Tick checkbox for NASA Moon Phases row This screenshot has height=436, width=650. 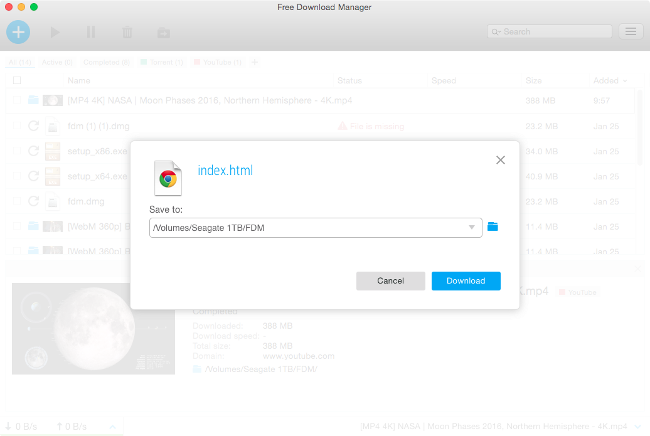coord(17,100)
